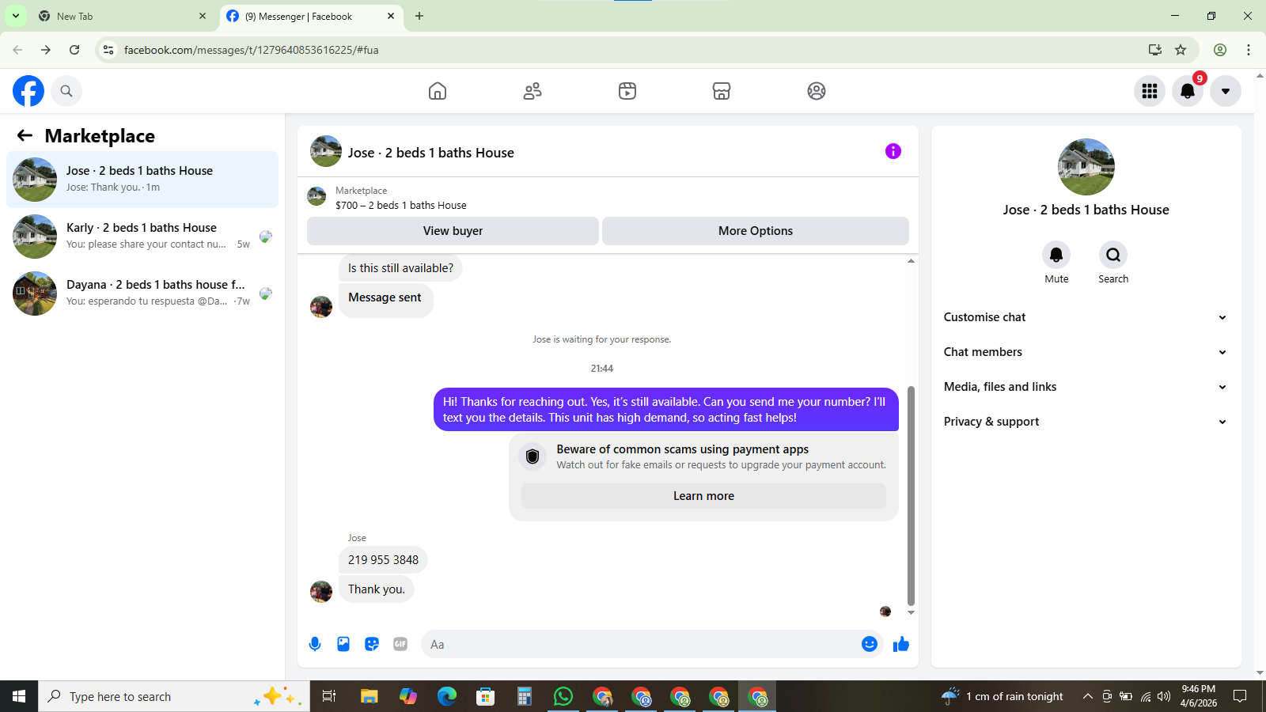
Task: View site information icon in address bar
Action: click(108, 50)
